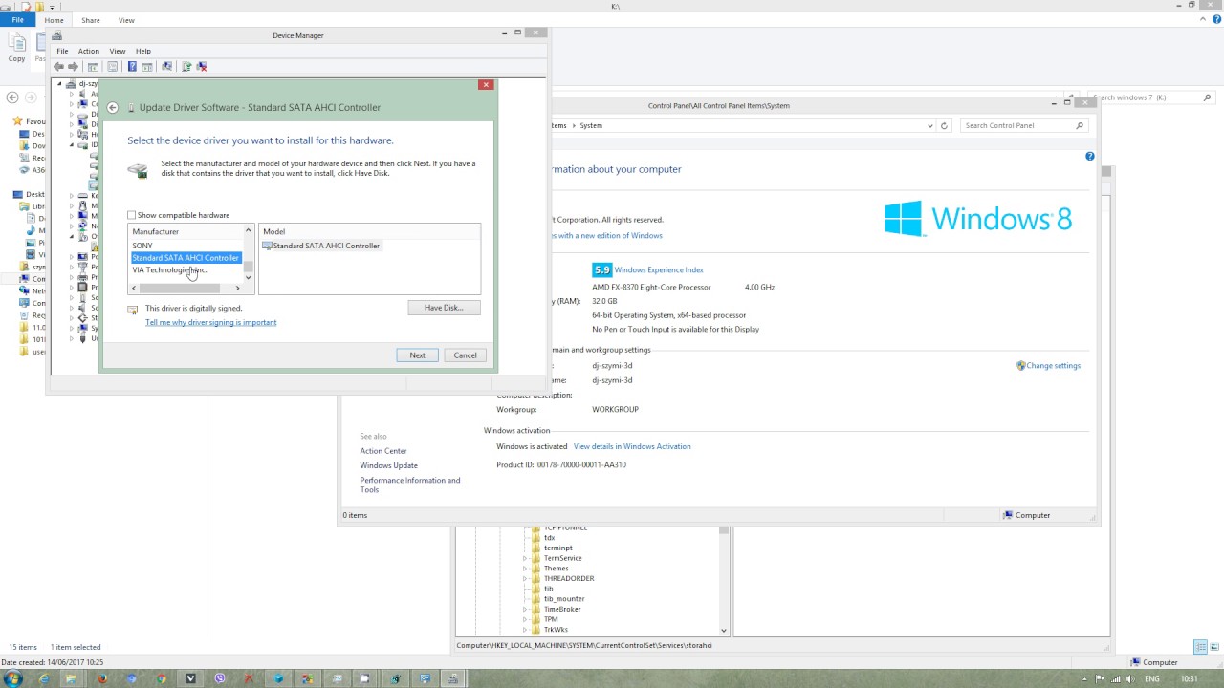Open the Help icon in System control panel
The height and width of the screenshot is (688, 1224).
(x=1089, y=156)
